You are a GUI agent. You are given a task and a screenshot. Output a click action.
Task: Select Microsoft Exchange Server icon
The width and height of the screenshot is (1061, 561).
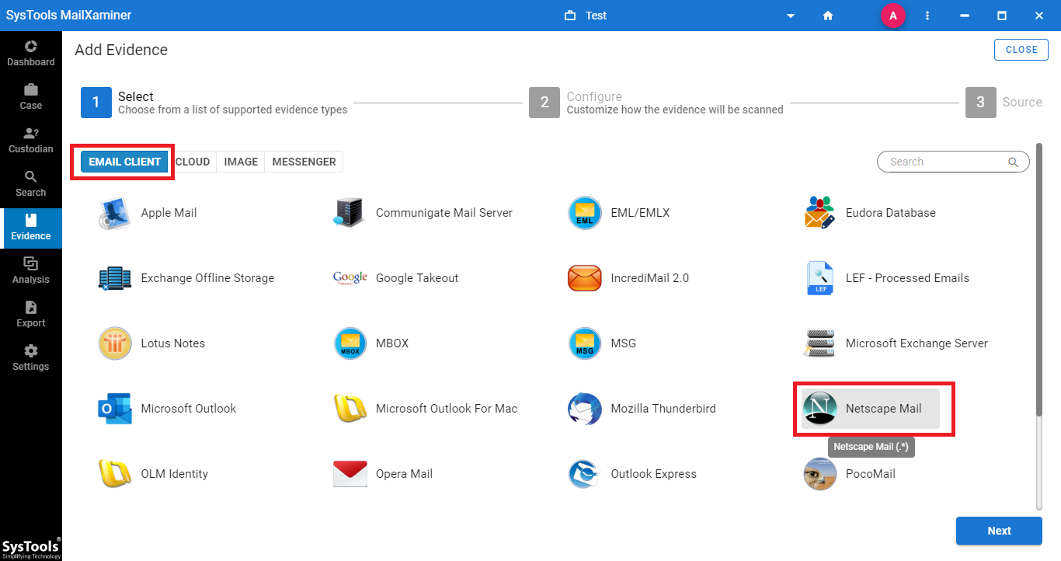coord(819,343)
